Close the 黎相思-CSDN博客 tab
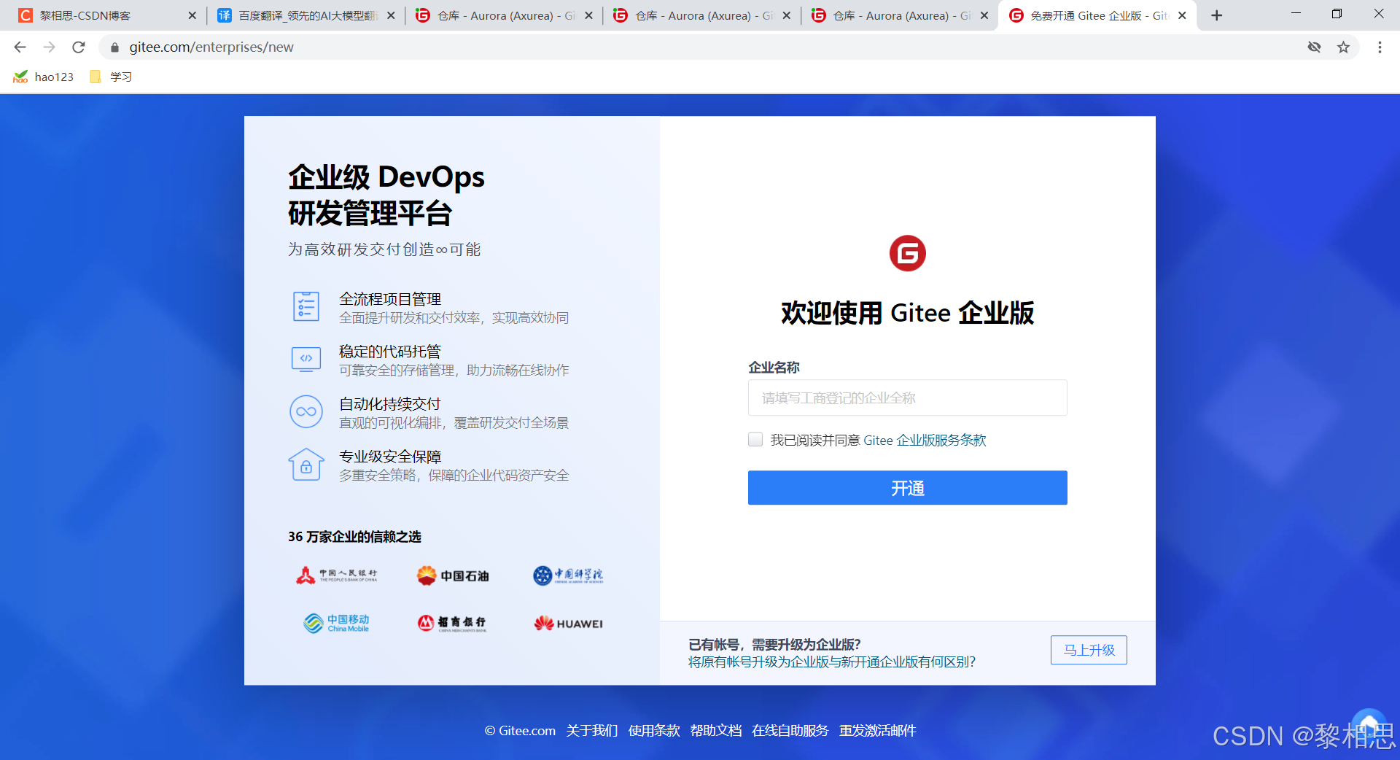1400x760 pixels. (x=192, y=15)
